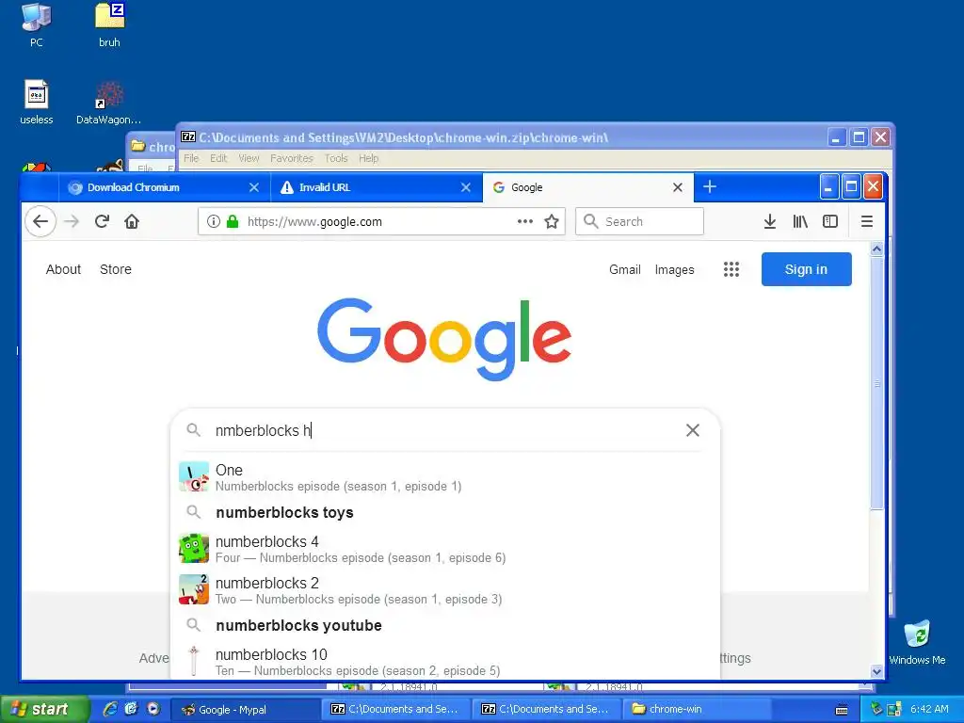Open Favorites menu in 7-Zip window
964x723 pixels.
coord(292,158)
